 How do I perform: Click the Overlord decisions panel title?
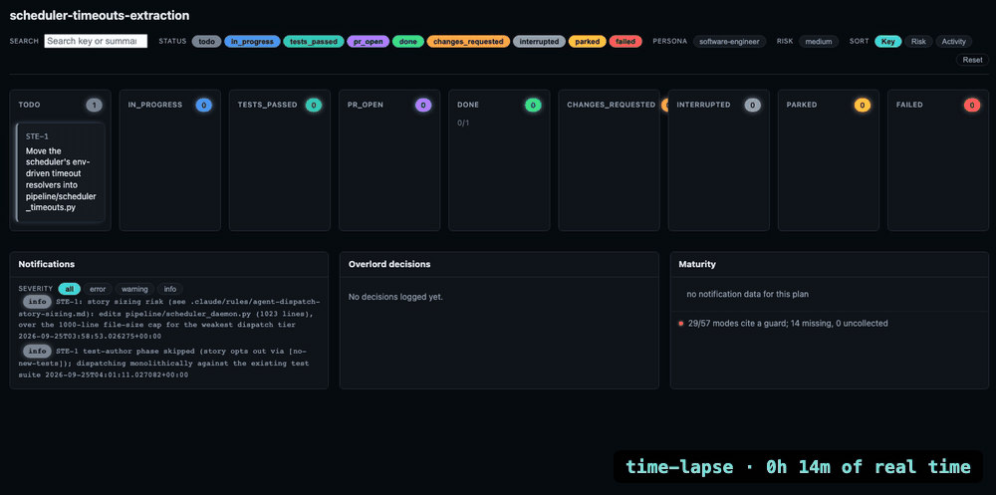(389, 264)
